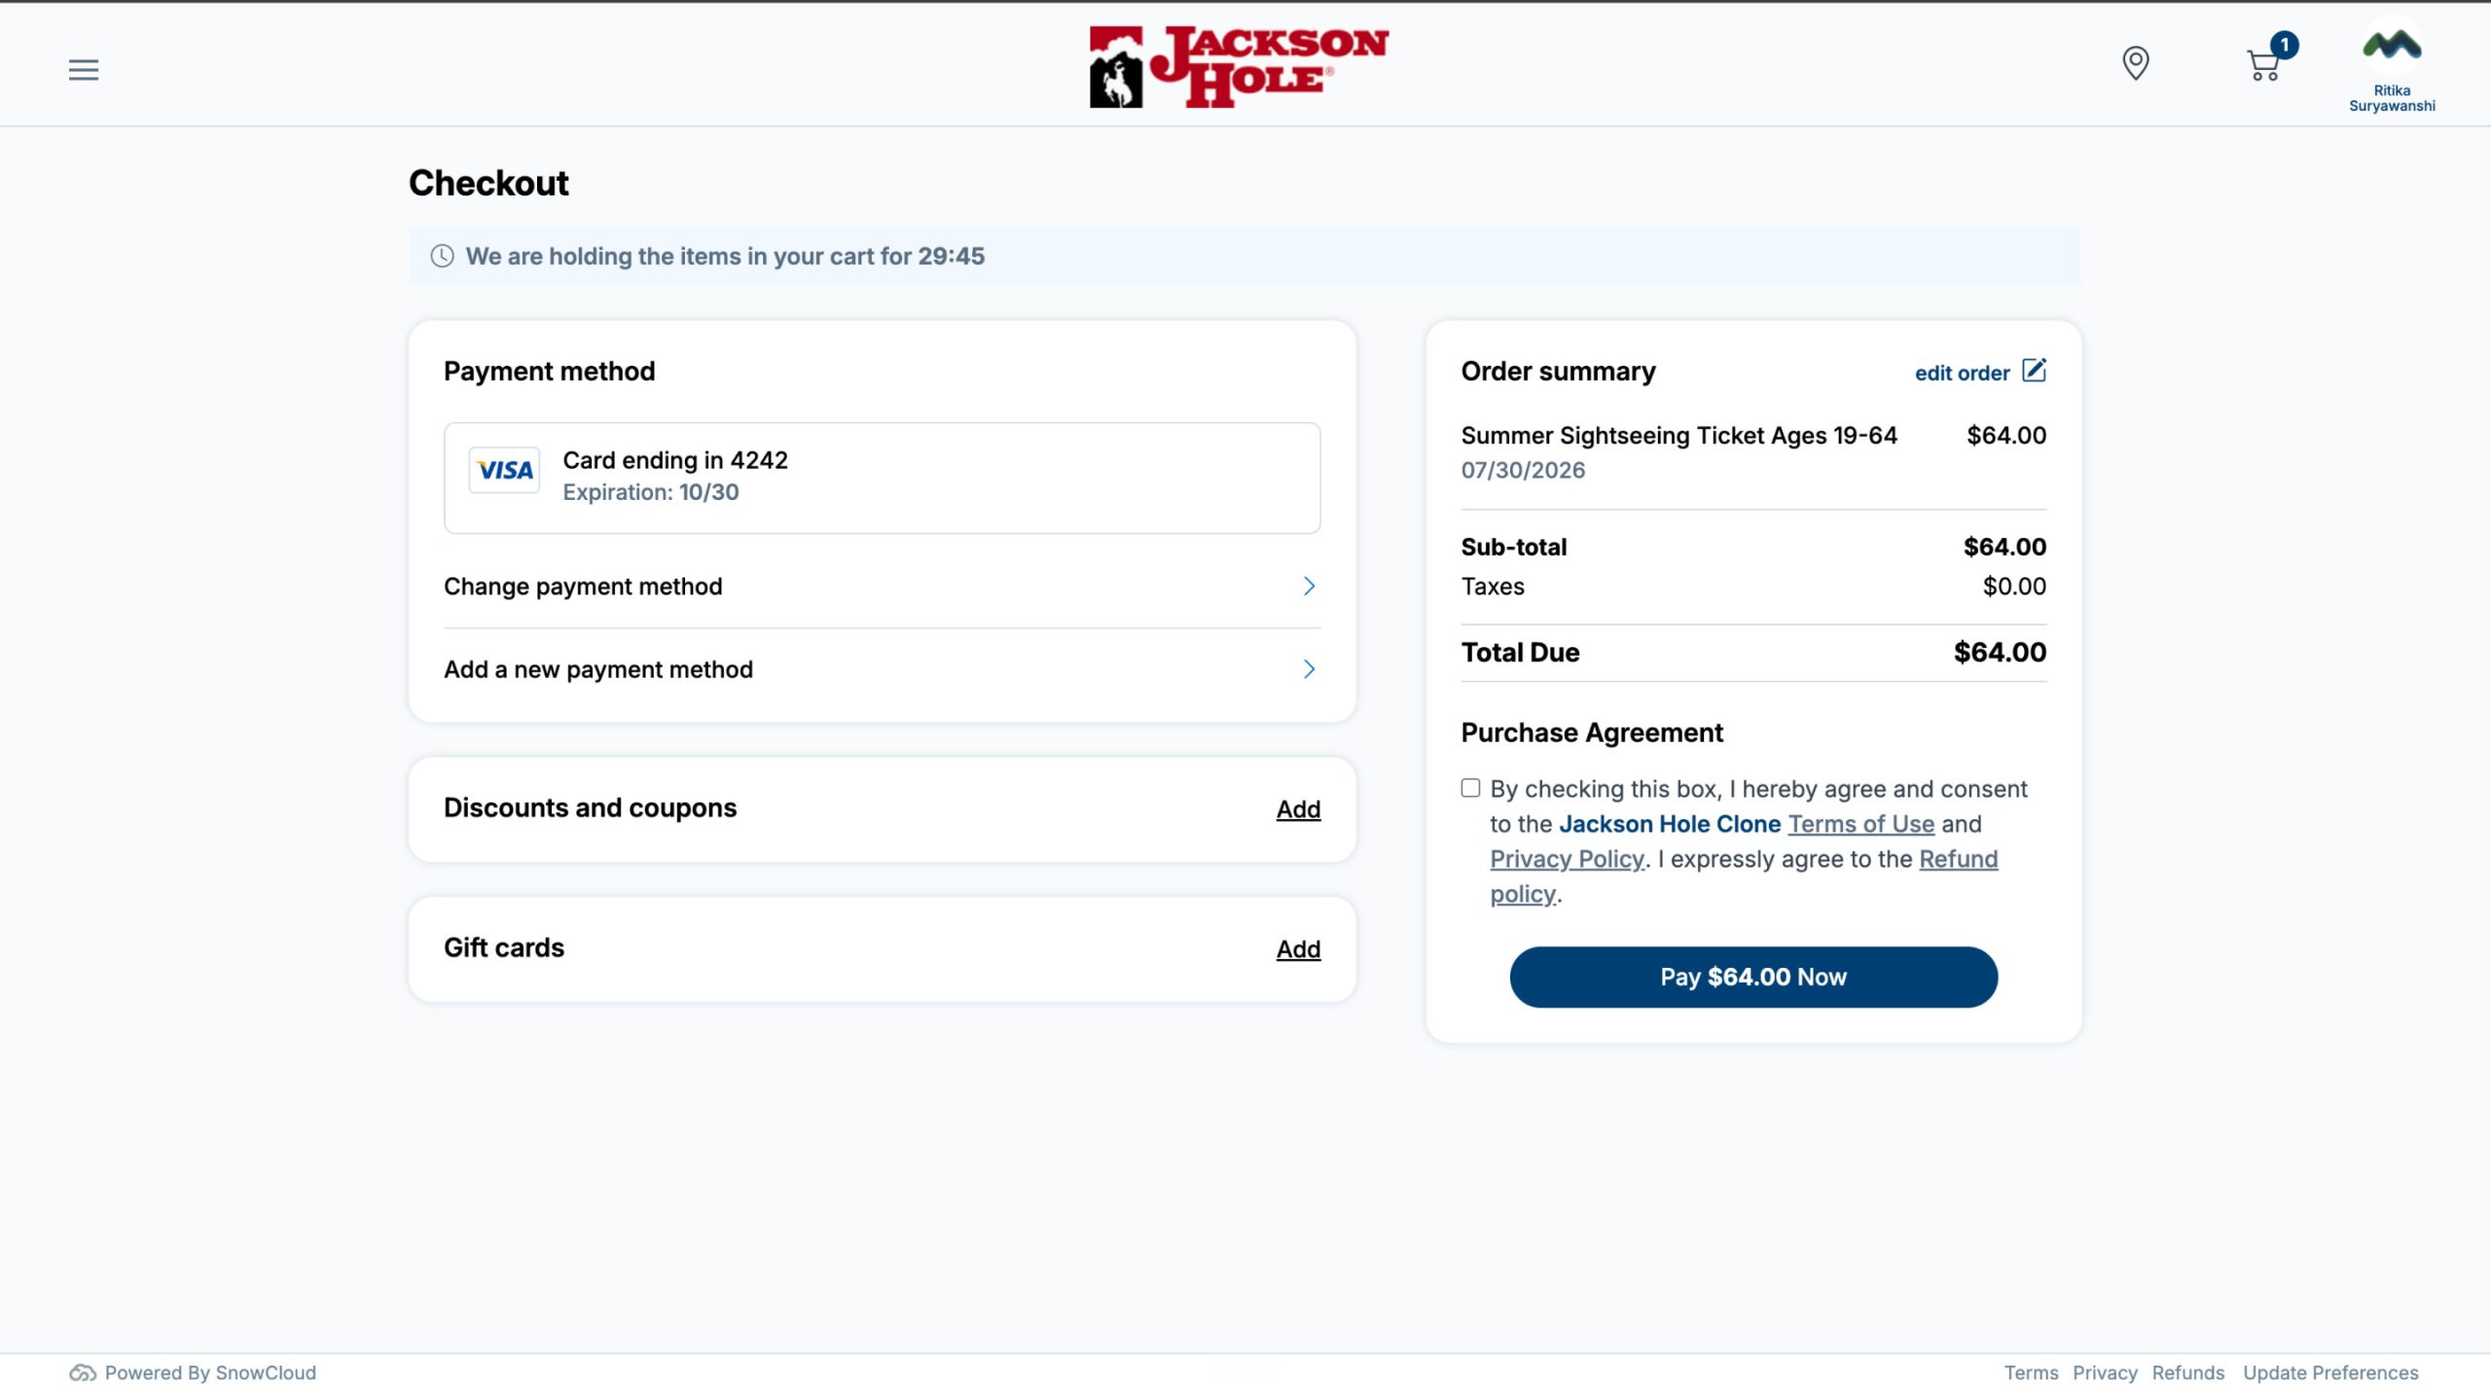Click the Visa card logo
Screen dimensions: 2491x1389
click(504, 471)
